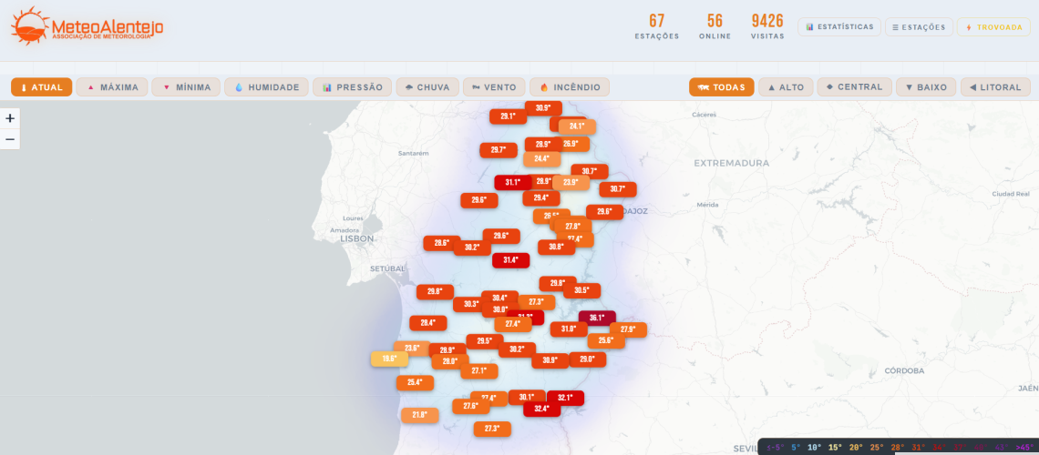The height and width of the screenshot is (455, 1039).
Task: Zoom out the map with minus button
Action: 10,139
